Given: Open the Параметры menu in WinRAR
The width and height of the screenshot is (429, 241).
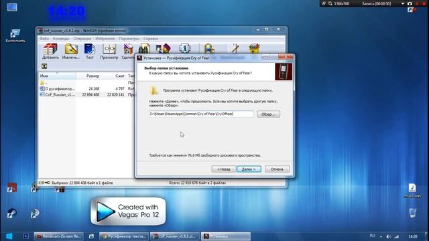Looking at the screenshot, I should click(x=129, y=39).
